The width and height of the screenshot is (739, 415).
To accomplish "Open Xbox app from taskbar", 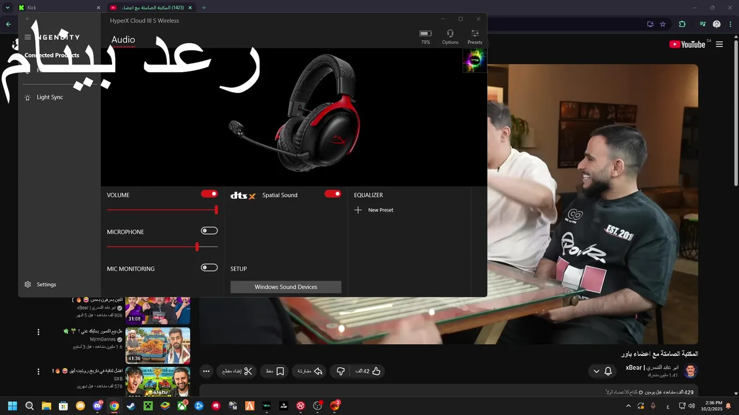I will (182, 406).
